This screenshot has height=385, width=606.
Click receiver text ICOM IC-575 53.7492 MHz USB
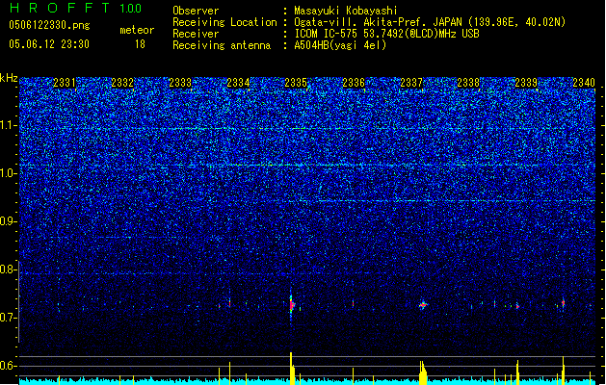pyautogui.click(x=386, y=34)
